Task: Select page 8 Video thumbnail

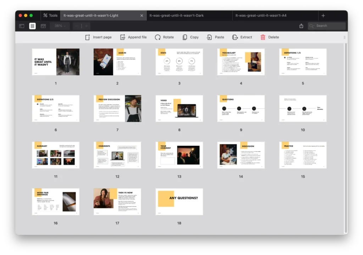Action: [179, 108]
